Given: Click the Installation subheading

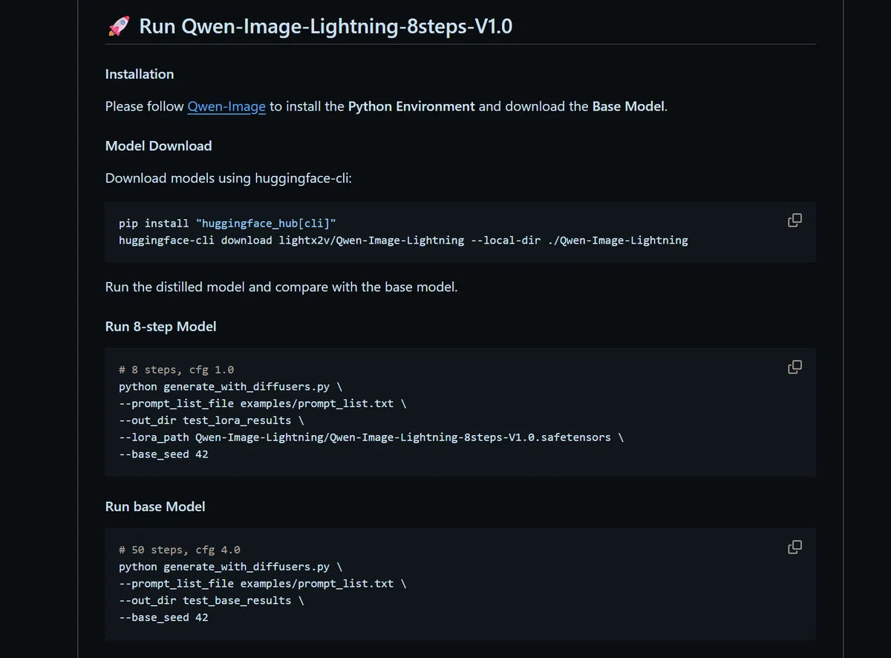Looking at the screenshot, I should (140, 74).
